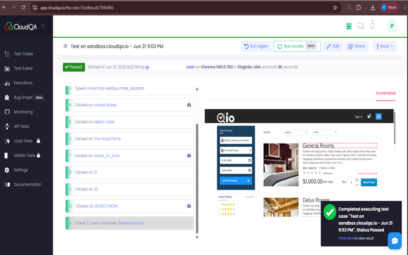
Task: Click the Edit button
Action: pos(333,46)
